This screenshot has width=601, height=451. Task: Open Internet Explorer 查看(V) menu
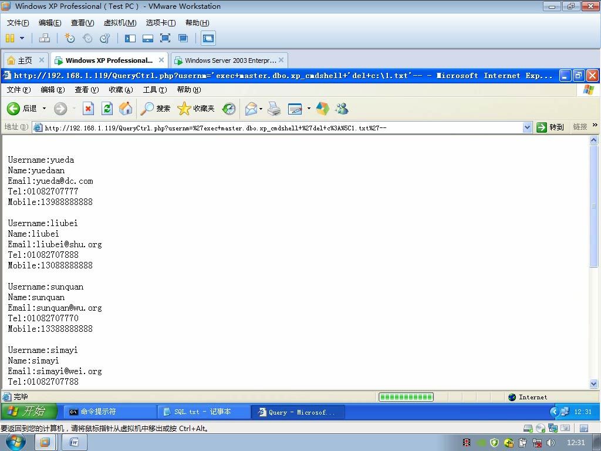87,90
